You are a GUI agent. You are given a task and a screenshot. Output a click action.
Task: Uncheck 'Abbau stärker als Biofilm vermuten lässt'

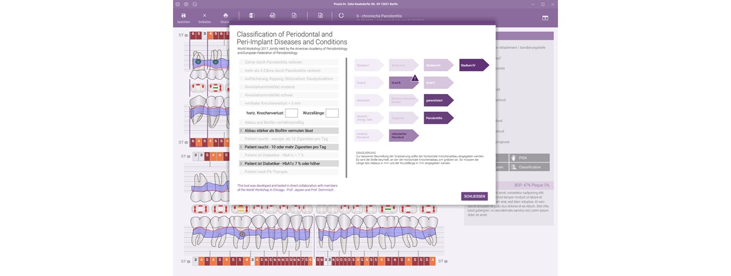pos(242,131)
